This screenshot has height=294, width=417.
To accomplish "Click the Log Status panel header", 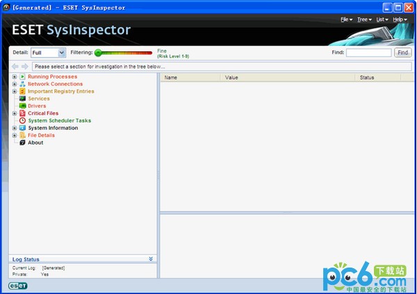I will [83, 259].
